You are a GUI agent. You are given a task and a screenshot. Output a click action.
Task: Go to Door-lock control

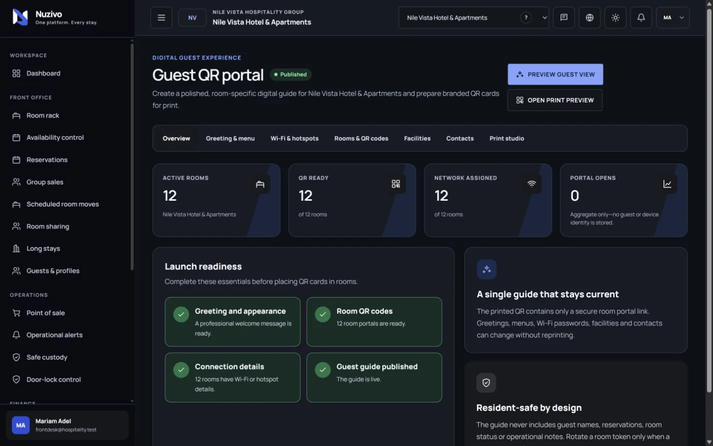67,379
